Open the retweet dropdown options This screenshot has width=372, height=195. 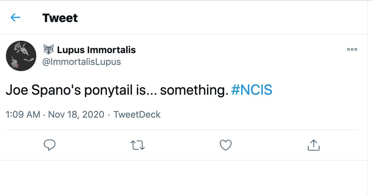click(x=137, y=145)
